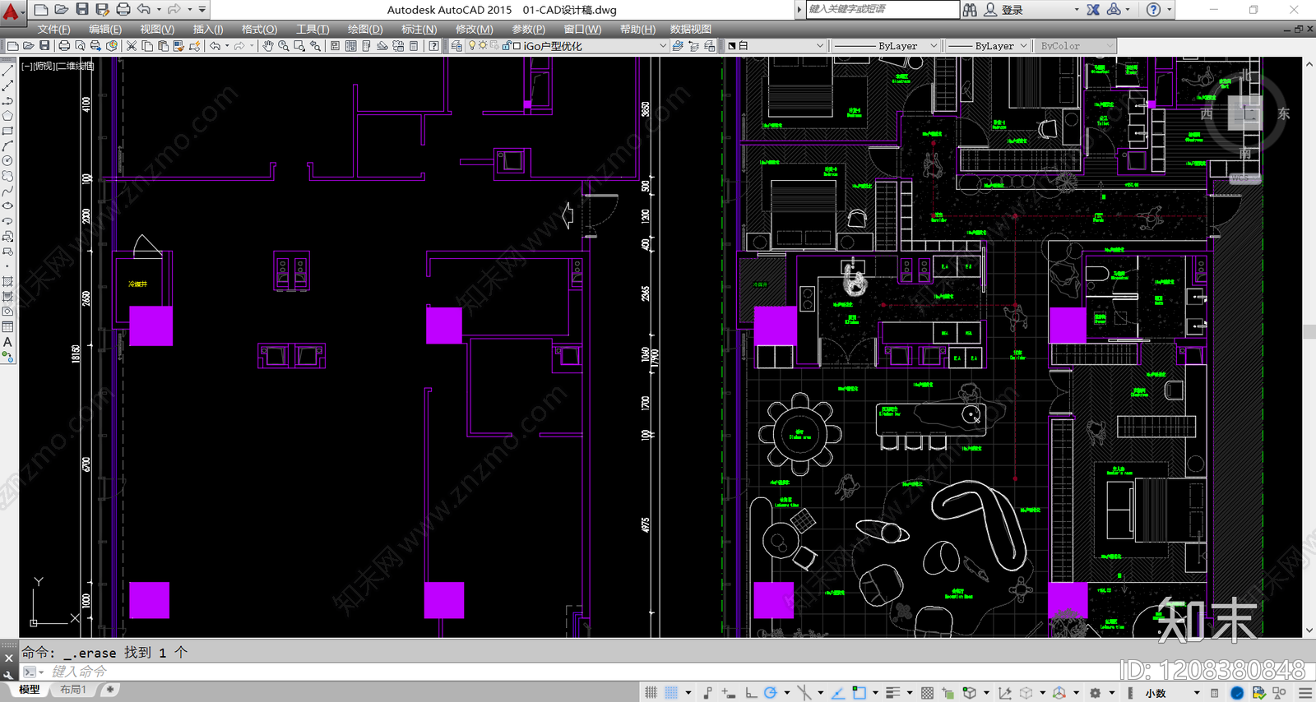Toggle transparency display in status bar

point(927,693)
